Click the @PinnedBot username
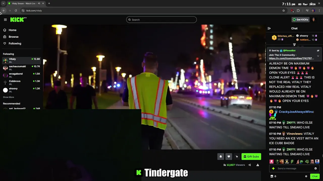This screenshot has width=323, height=181. point(289,51)
